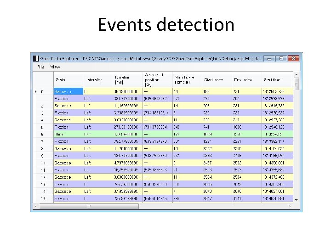331x248 pixels.
Task: Maximize the Gaze Data Explorer window
Action: [281, 58]
